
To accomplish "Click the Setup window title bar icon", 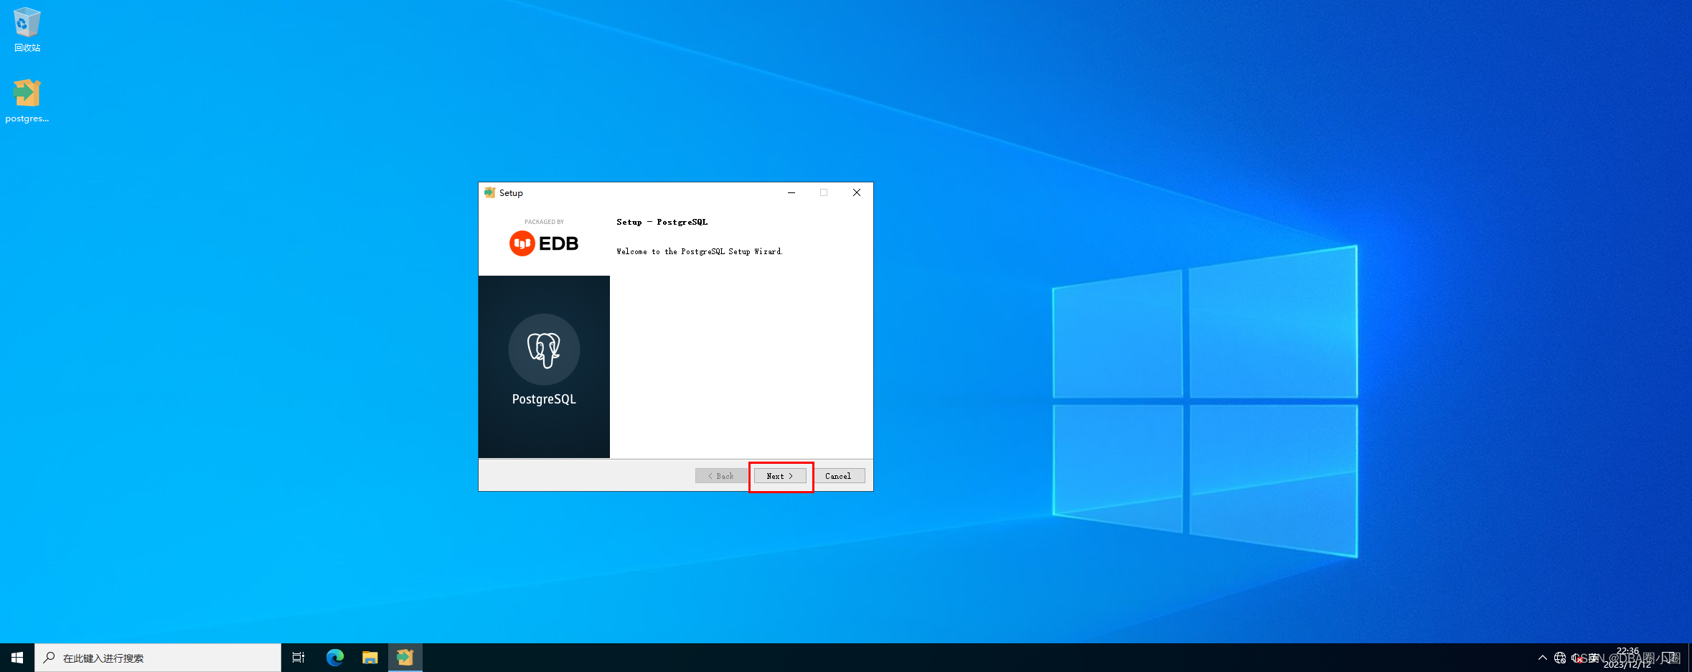I will 490,192.
